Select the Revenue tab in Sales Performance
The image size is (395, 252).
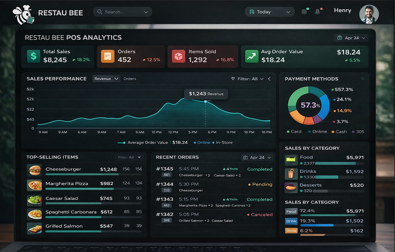point(104,79)
